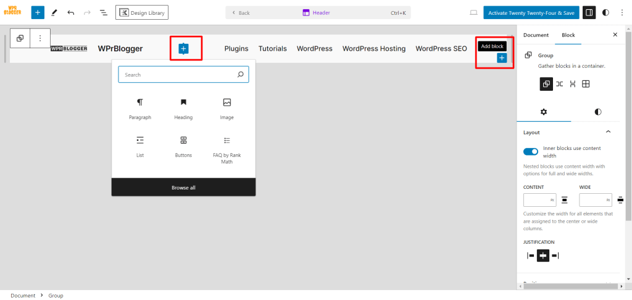The height and width of the screenshot is (300, 632).
Task: Open the top bar Options three-dot menu
Action: (622, 12)
